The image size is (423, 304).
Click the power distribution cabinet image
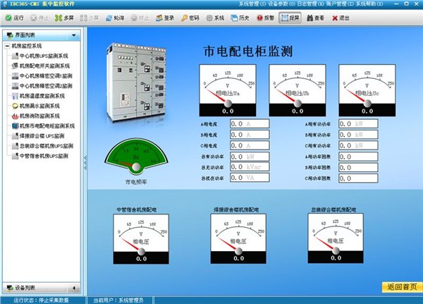pos(135,83)
